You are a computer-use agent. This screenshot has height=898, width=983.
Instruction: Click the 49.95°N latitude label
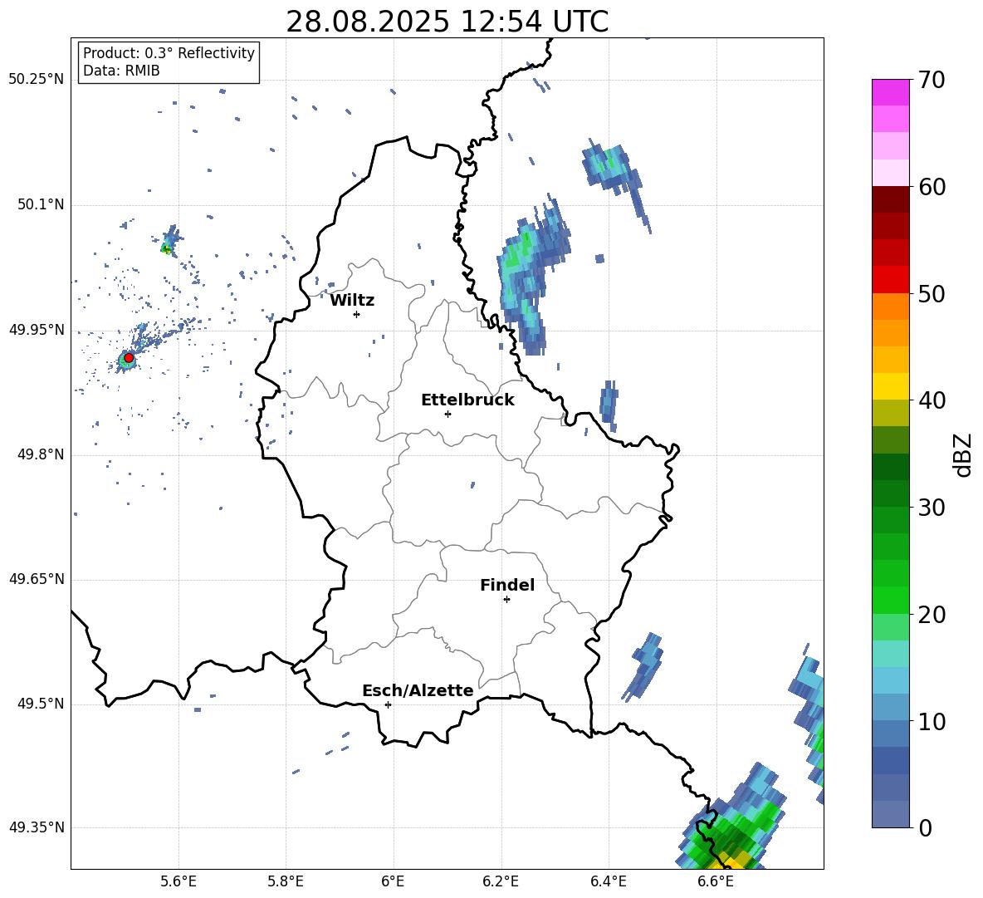click(37, 330)
